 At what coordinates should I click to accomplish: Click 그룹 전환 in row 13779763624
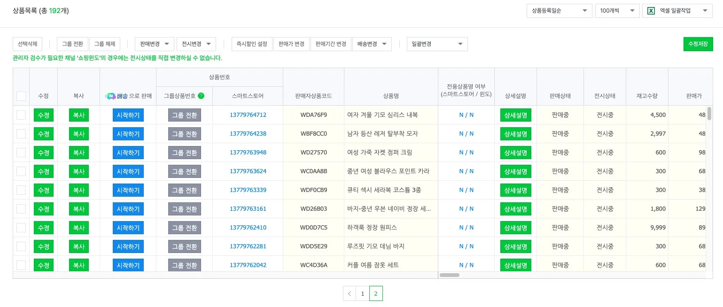pyautogui.click(x=185, y=171)
